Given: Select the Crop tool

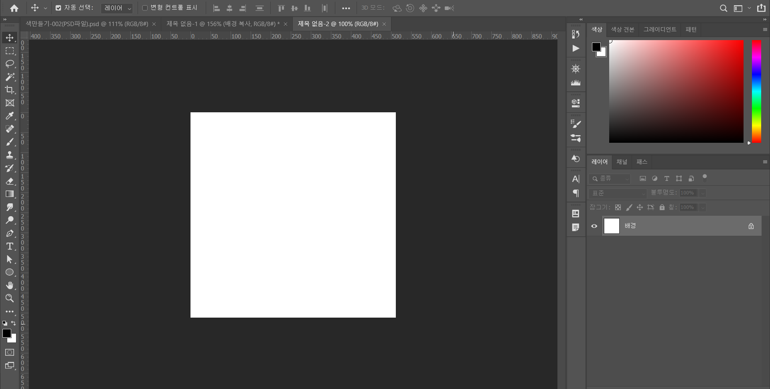Looking at the screenshot, I should tap(10, 90).
